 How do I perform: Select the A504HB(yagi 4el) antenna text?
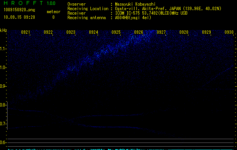click(x=133, y=18)
